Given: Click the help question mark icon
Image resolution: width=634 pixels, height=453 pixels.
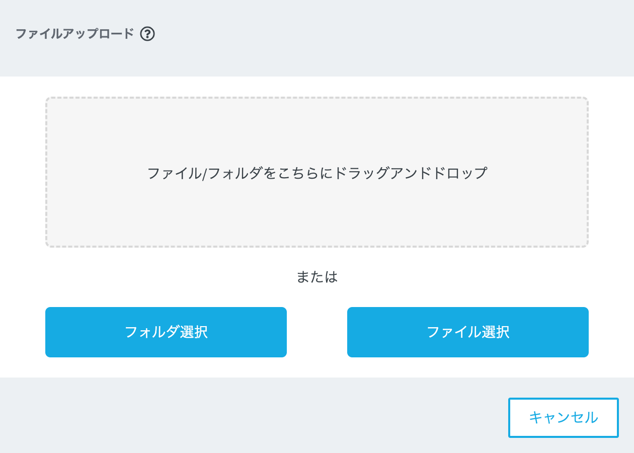Looking at the screenshot, I should coord(147,34).
